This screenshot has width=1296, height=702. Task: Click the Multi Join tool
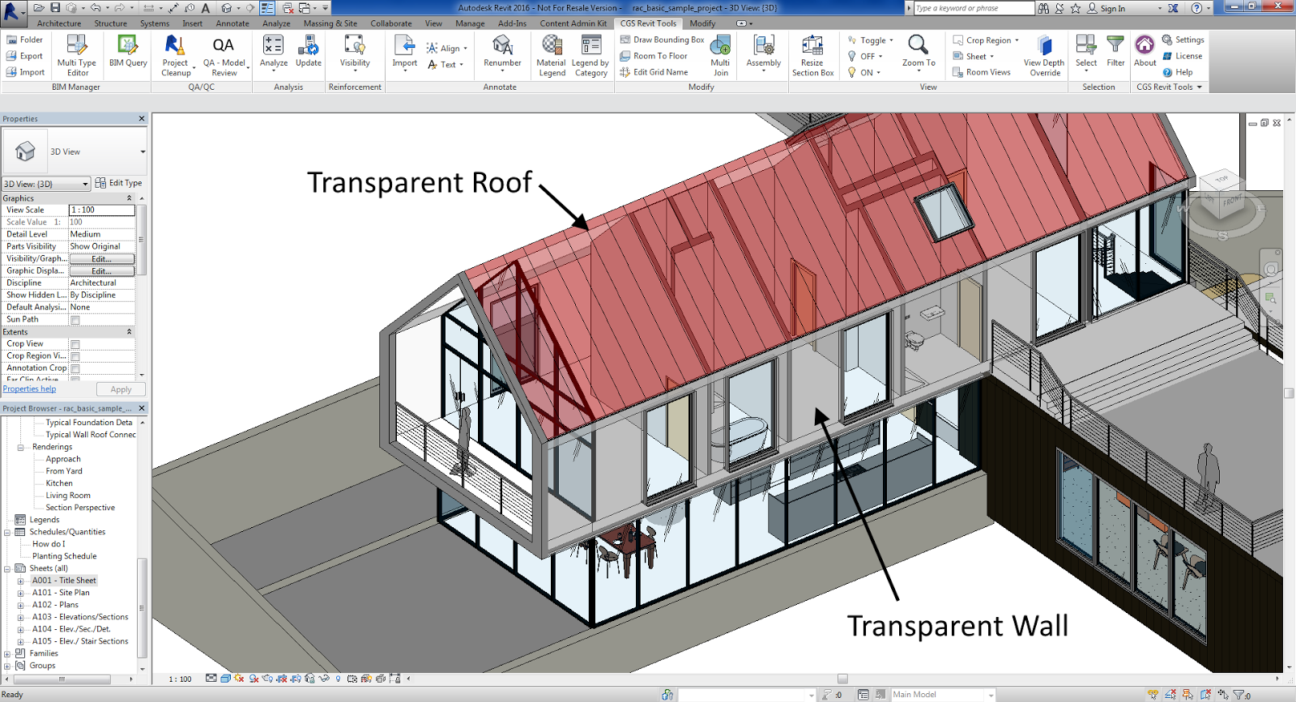pos(720,55)
